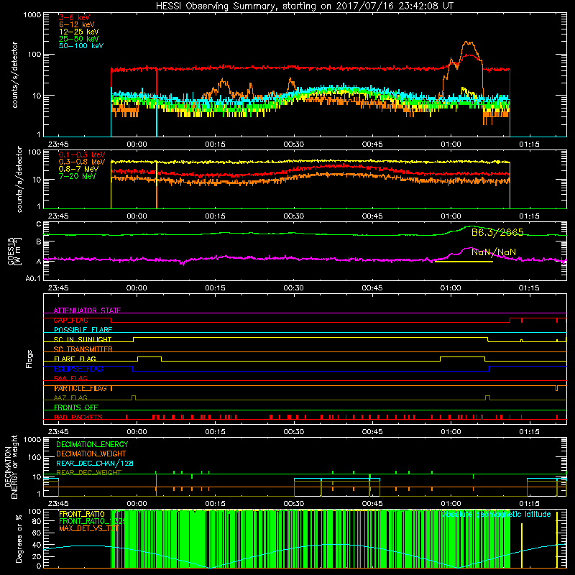The image size is (575, 575).
Task: Click the cyan '50-100 keV' legend entry
Action: [81, 46]
